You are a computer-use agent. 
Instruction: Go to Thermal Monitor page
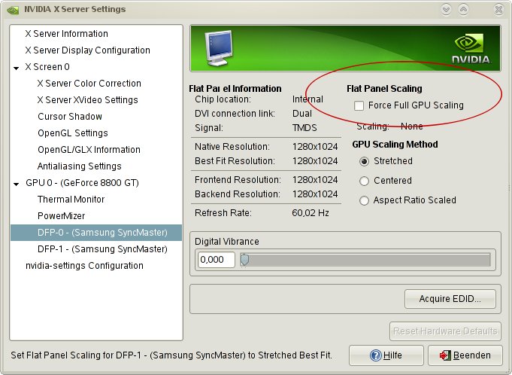(71, 200)
